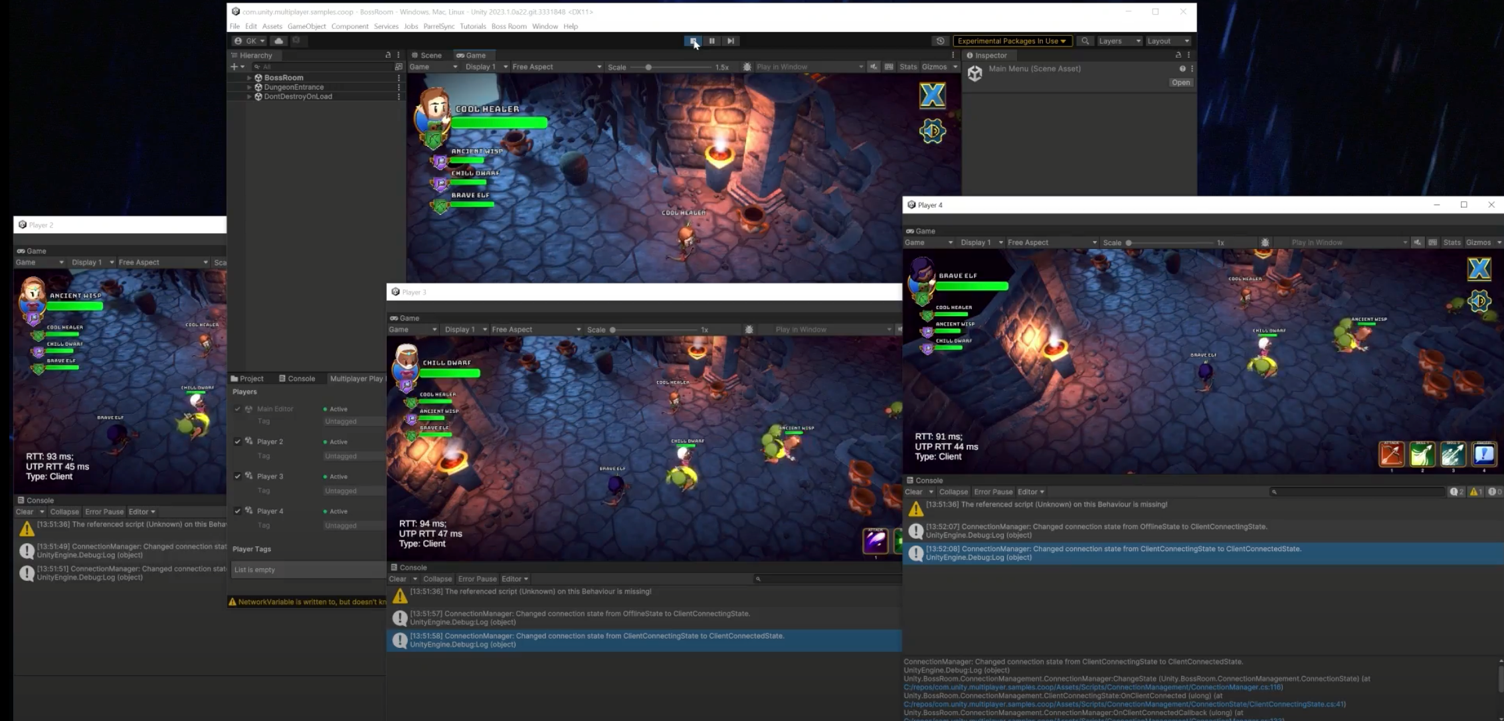Click the Step frame button

(x=730, y=41)
